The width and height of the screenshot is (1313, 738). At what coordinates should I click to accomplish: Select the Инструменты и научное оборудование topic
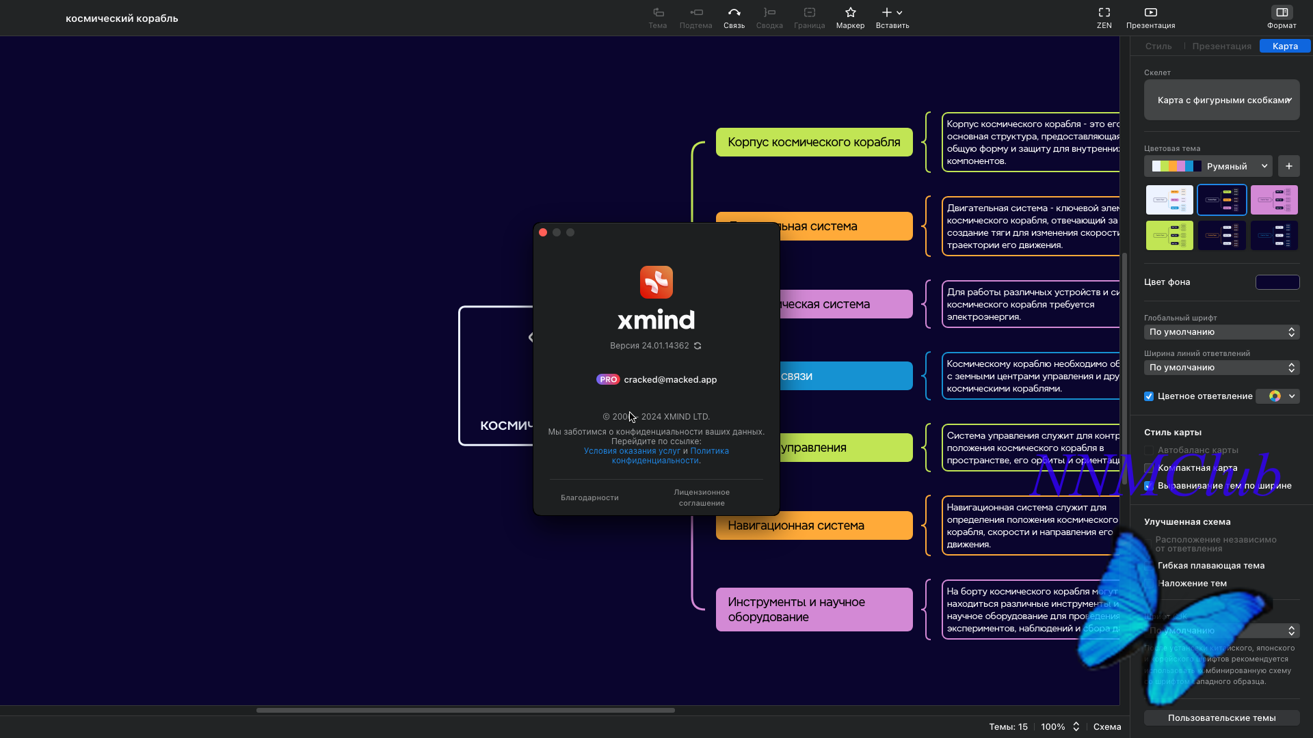tap(814, 610)
